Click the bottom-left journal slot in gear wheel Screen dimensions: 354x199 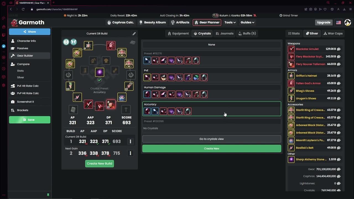[x=73, y=109]
